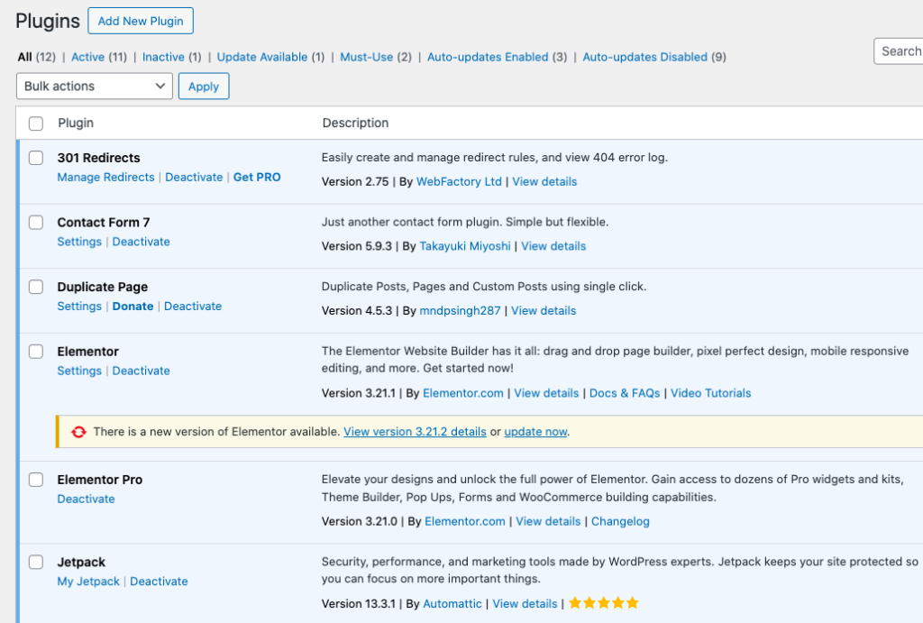Click Get PRO for 301 Redirects
Viewport: 923px width, 623px height.
point(257,178)
